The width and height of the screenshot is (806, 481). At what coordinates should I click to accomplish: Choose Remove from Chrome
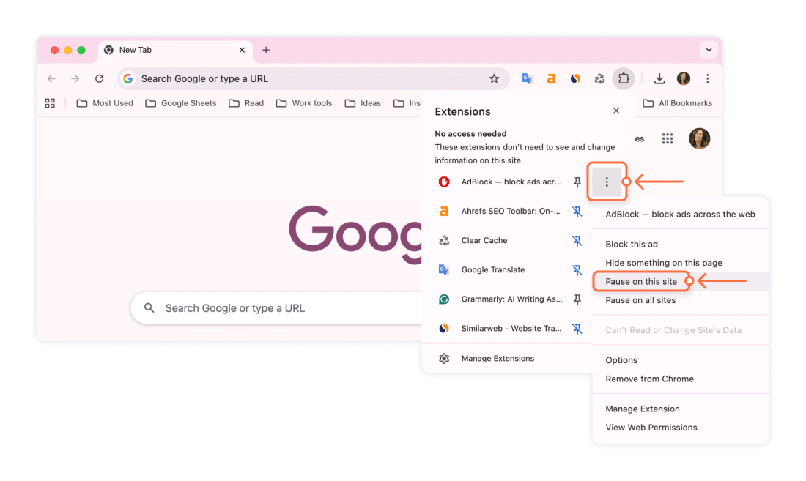pyautogui.click(x=649, y=379)
